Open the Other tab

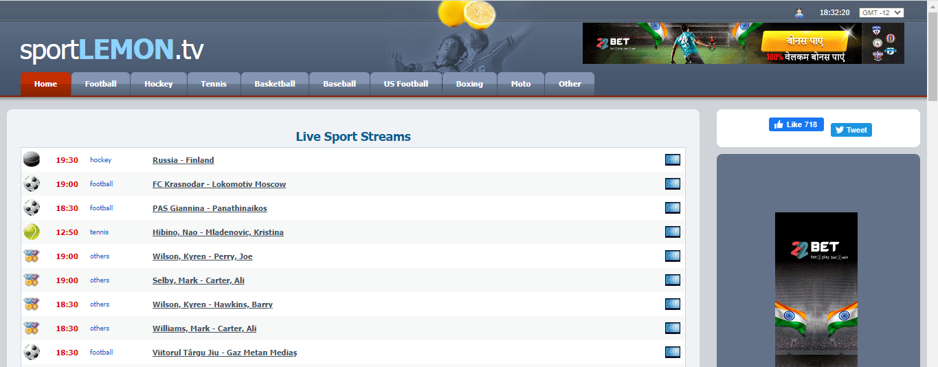pyautogui.click(x=570, y=84)
